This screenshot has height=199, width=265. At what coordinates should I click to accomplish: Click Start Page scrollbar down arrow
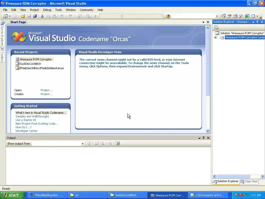[x=208, y=131]
